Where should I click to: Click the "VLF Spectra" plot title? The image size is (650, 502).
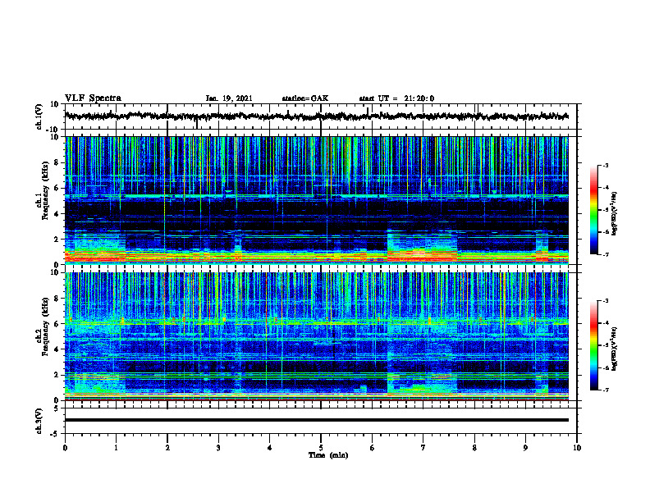[x=93, y=98]
